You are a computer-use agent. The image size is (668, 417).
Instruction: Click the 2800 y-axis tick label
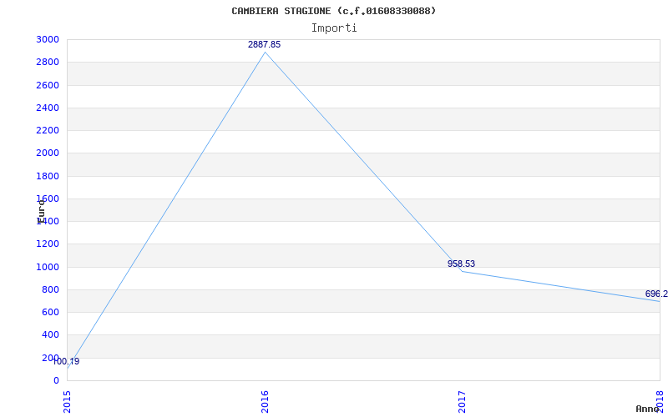(x=48, y=62)
